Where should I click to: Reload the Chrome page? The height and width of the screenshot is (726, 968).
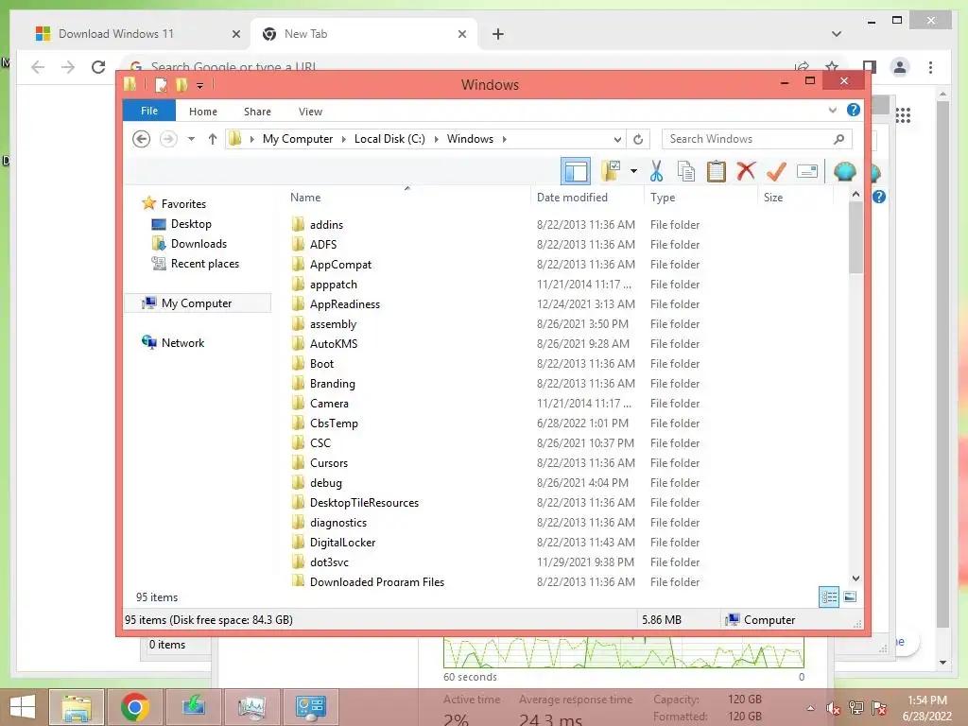click(x=98, y=67)
